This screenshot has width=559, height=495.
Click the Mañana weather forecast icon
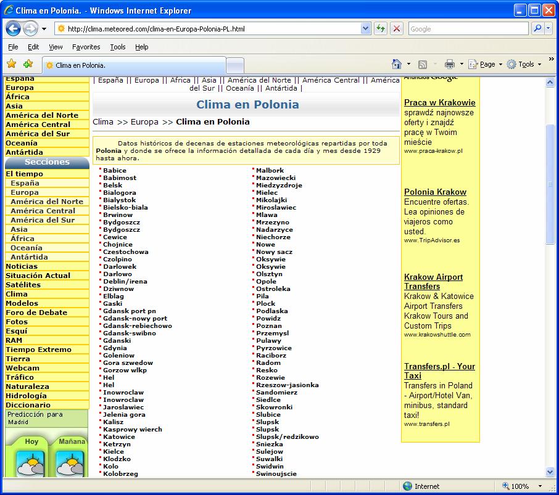pyautogui.click(x=70, y=464)
